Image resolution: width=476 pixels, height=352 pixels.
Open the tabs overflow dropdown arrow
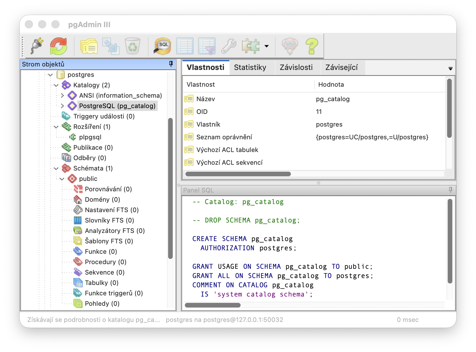[x=450, y=69]
